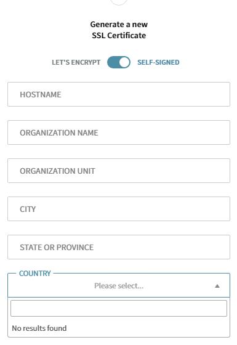Click the STATE OR PROVINCE field
Image resolution: width=237 pixels, height=345 pixels.
(119, 247)
